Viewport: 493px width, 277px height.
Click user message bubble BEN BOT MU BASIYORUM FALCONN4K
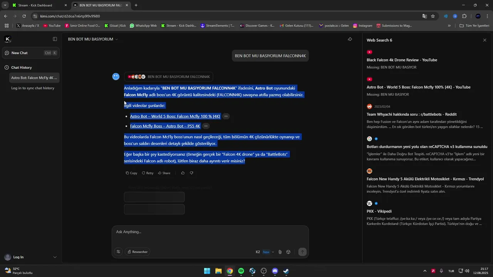[270, 56]
